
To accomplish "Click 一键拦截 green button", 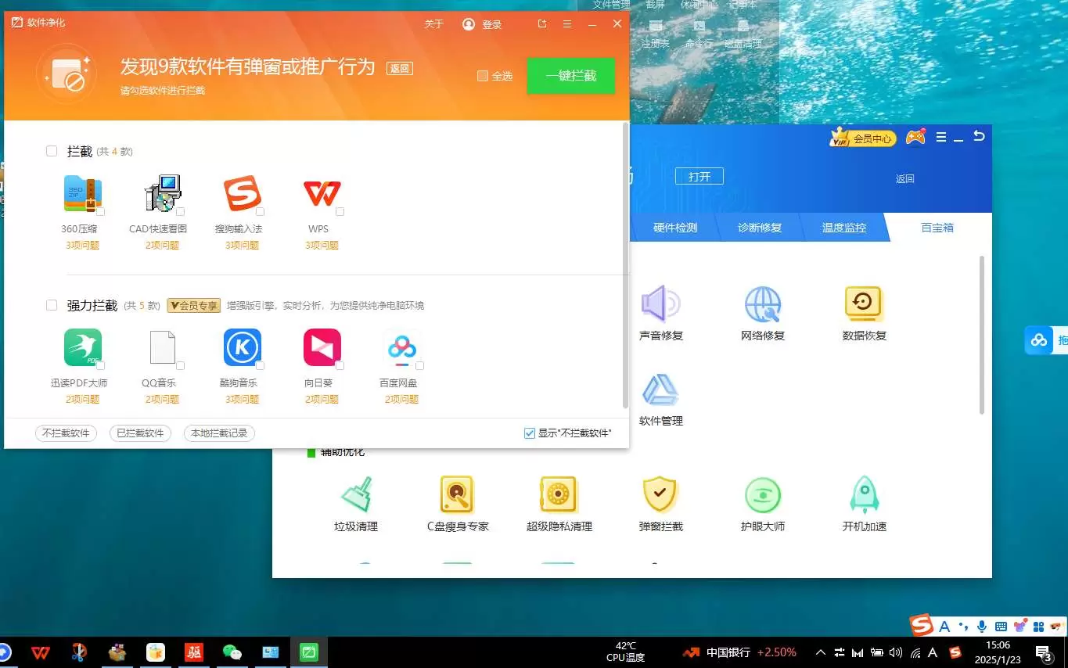I will (x=571, y=76).
